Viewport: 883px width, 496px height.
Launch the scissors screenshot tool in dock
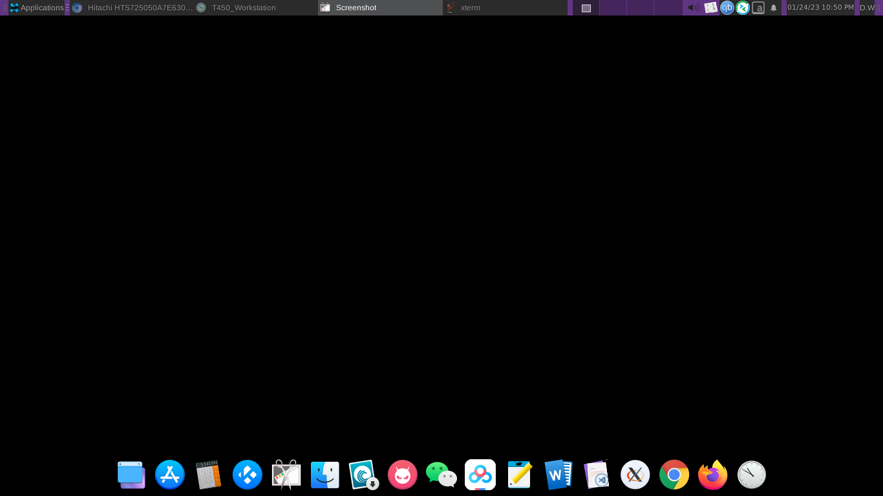(286, 475)
